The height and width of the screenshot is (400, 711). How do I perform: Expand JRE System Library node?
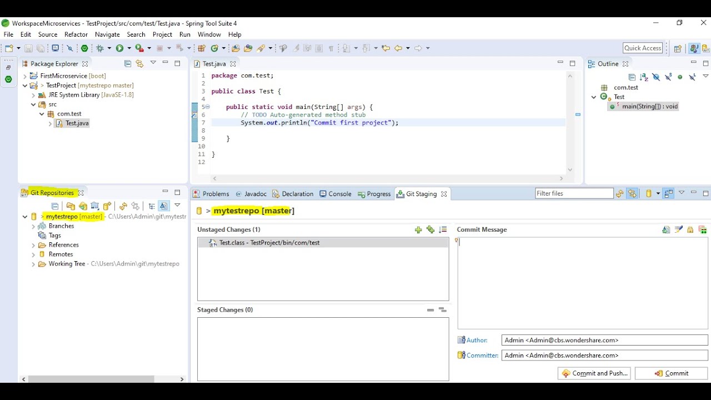[x=33, y=95]
